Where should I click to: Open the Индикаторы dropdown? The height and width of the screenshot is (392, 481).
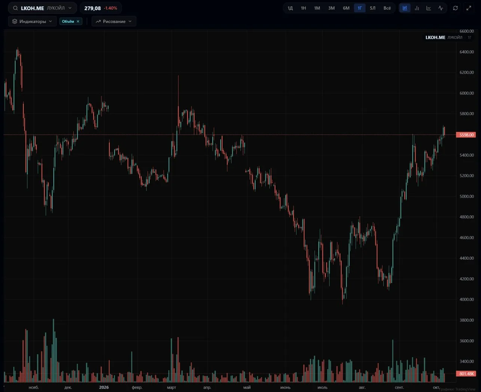pyautogui.click(x=32, y=21)
